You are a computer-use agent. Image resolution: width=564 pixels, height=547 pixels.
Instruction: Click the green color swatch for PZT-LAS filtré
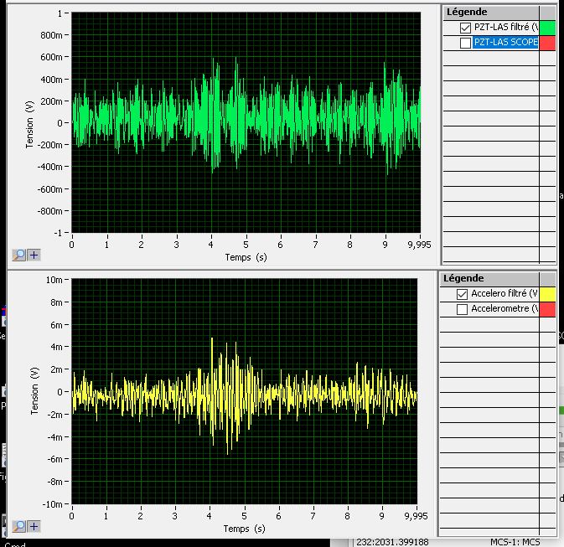pos(548,28)
